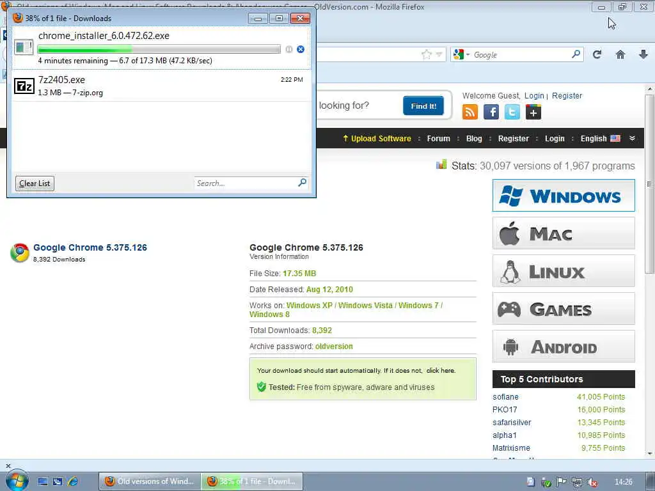
Task: Select the Mac platform button
Action: 564,233
